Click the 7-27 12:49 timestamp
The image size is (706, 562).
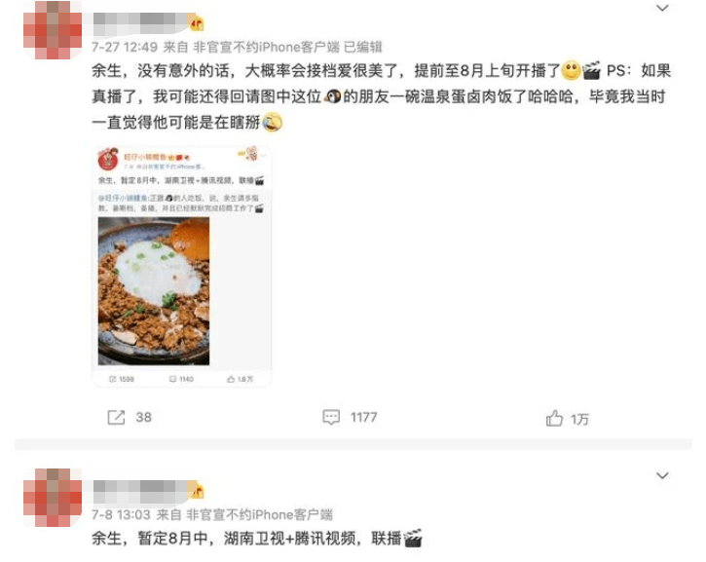tap(125, 47)
